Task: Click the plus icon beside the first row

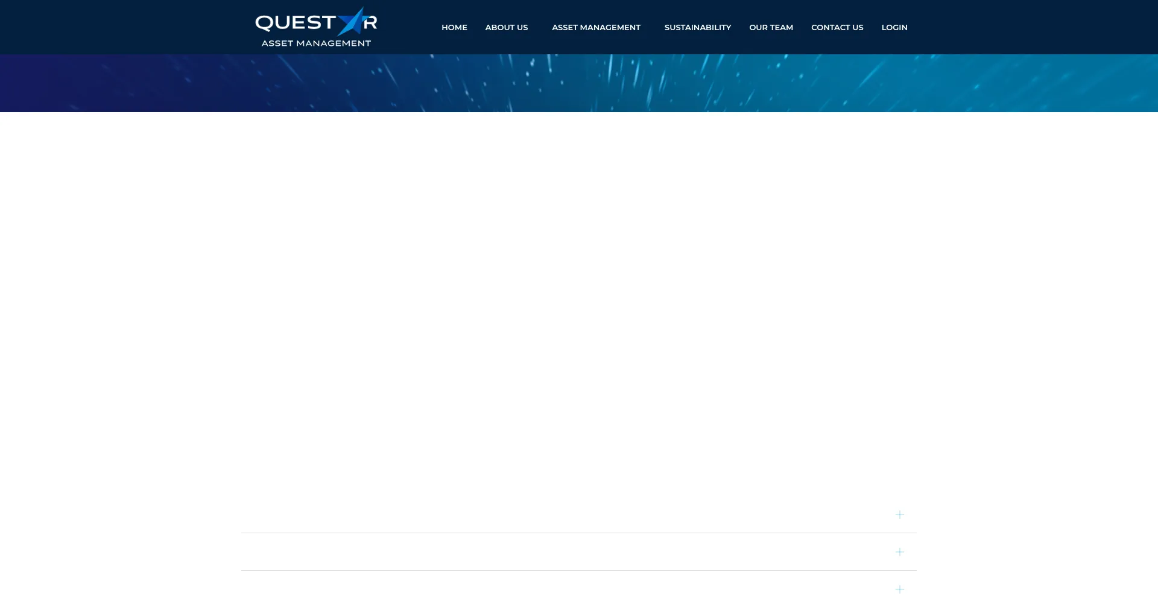Action: click(x=899, y=515)
